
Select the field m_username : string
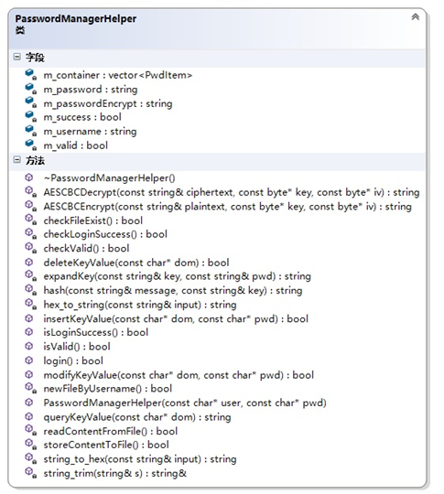click(x=91, y=131)
